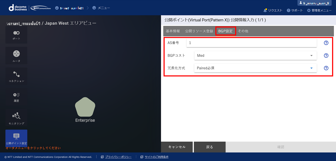Expand the tenant name dropdown in header

[x=57, y=8]
